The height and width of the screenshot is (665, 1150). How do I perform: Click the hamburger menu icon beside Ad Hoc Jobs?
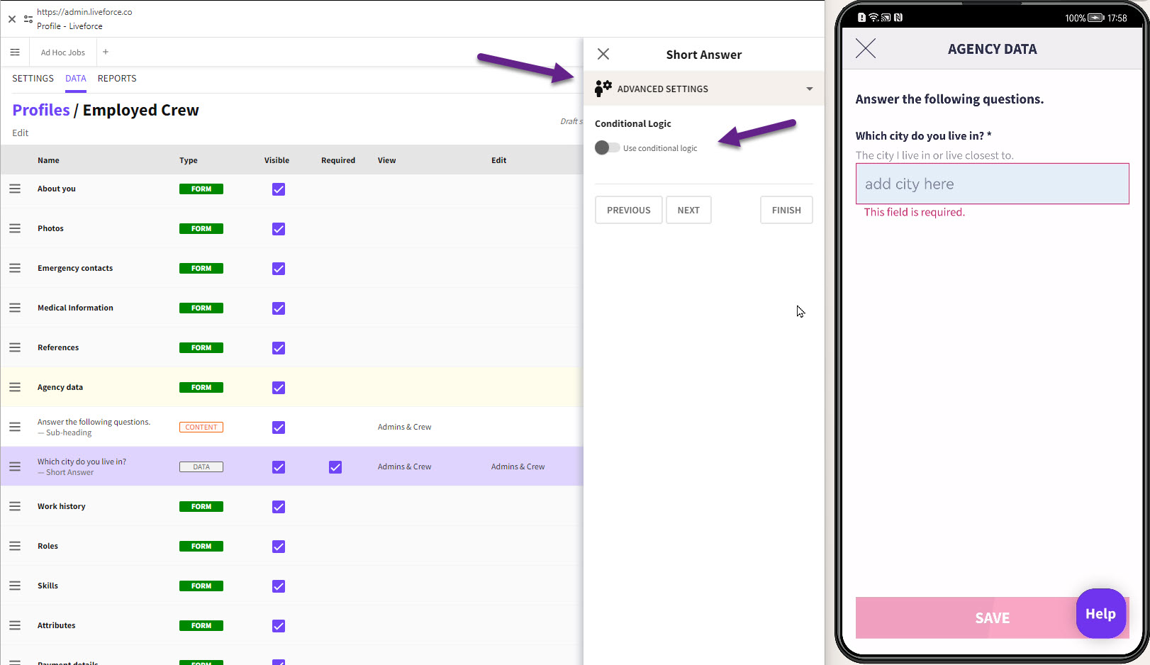[15, 52]
